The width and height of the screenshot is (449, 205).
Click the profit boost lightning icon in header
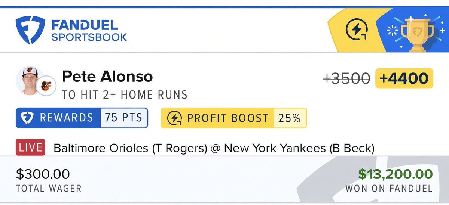357,31
